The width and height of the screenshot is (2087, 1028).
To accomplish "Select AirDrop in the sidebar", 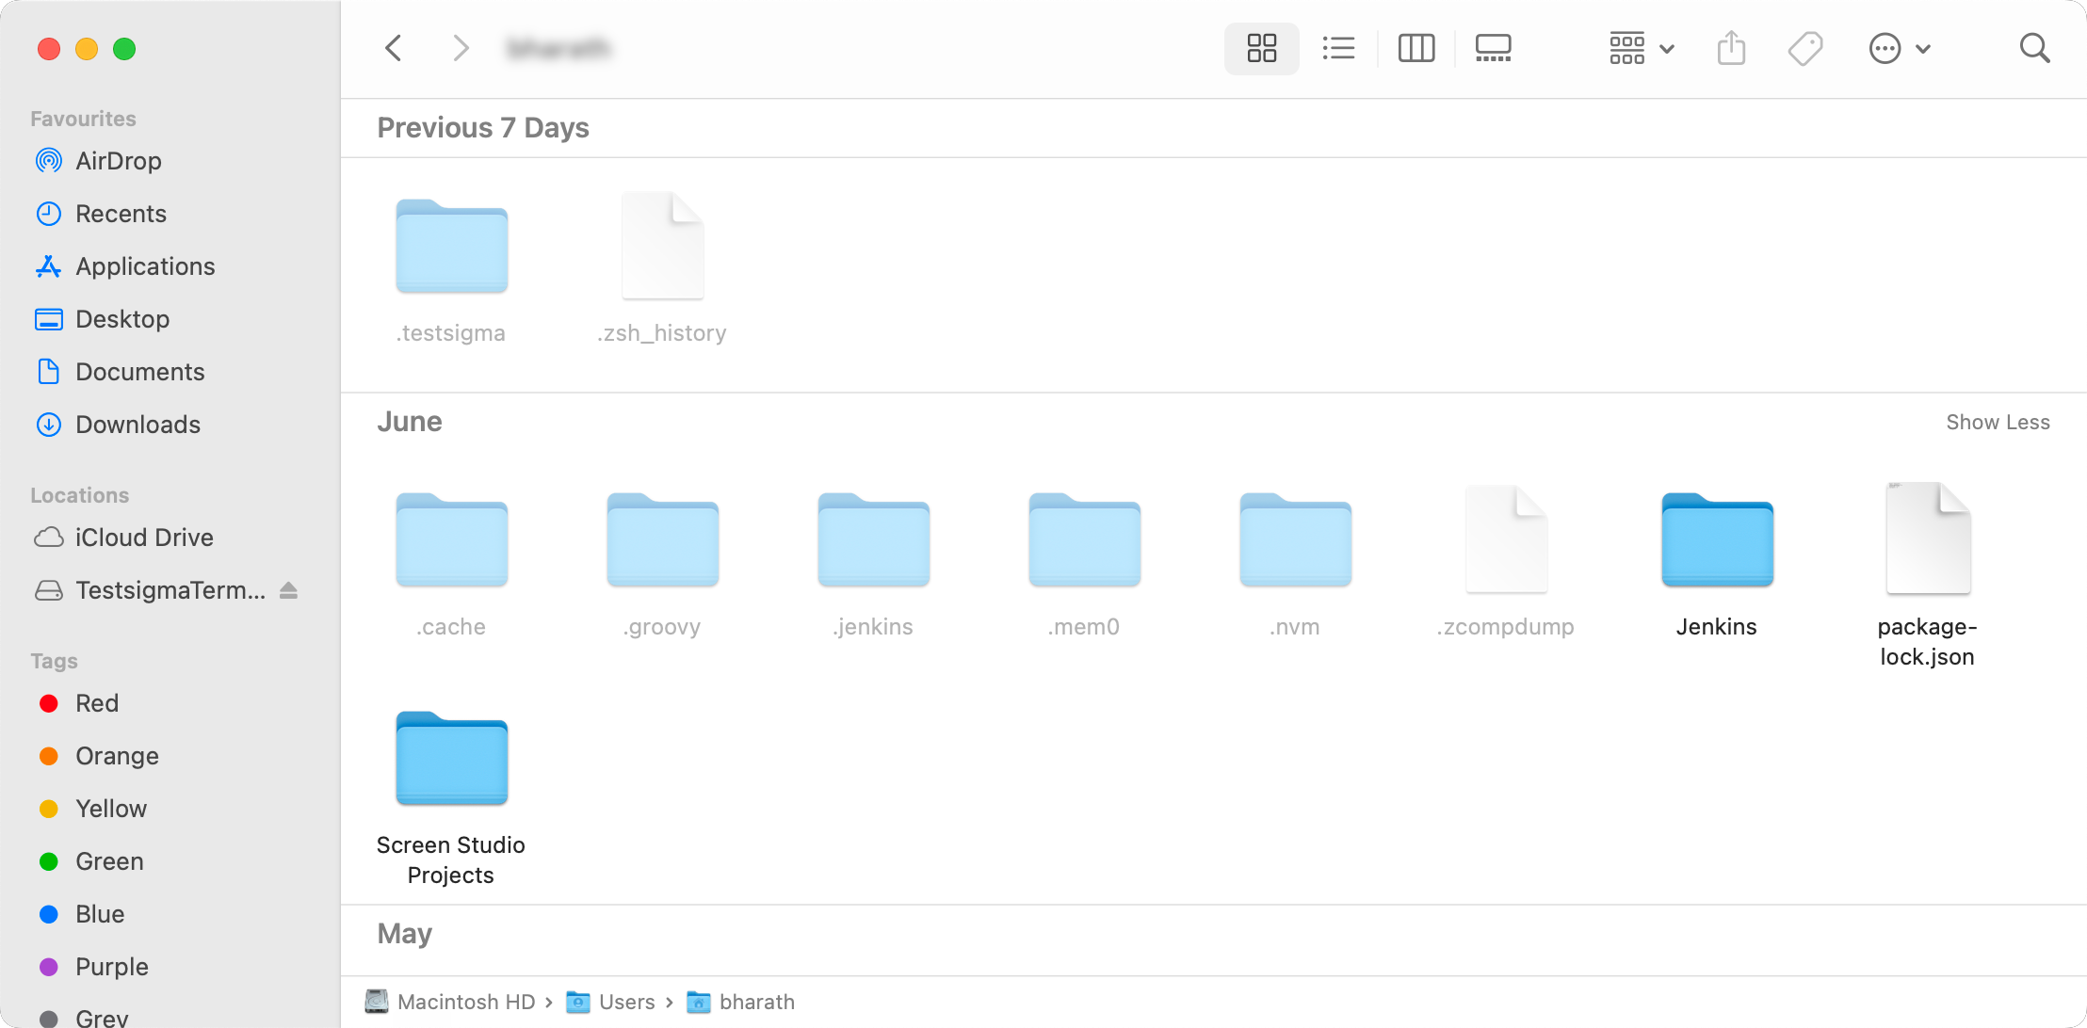I will click(118, 160).
